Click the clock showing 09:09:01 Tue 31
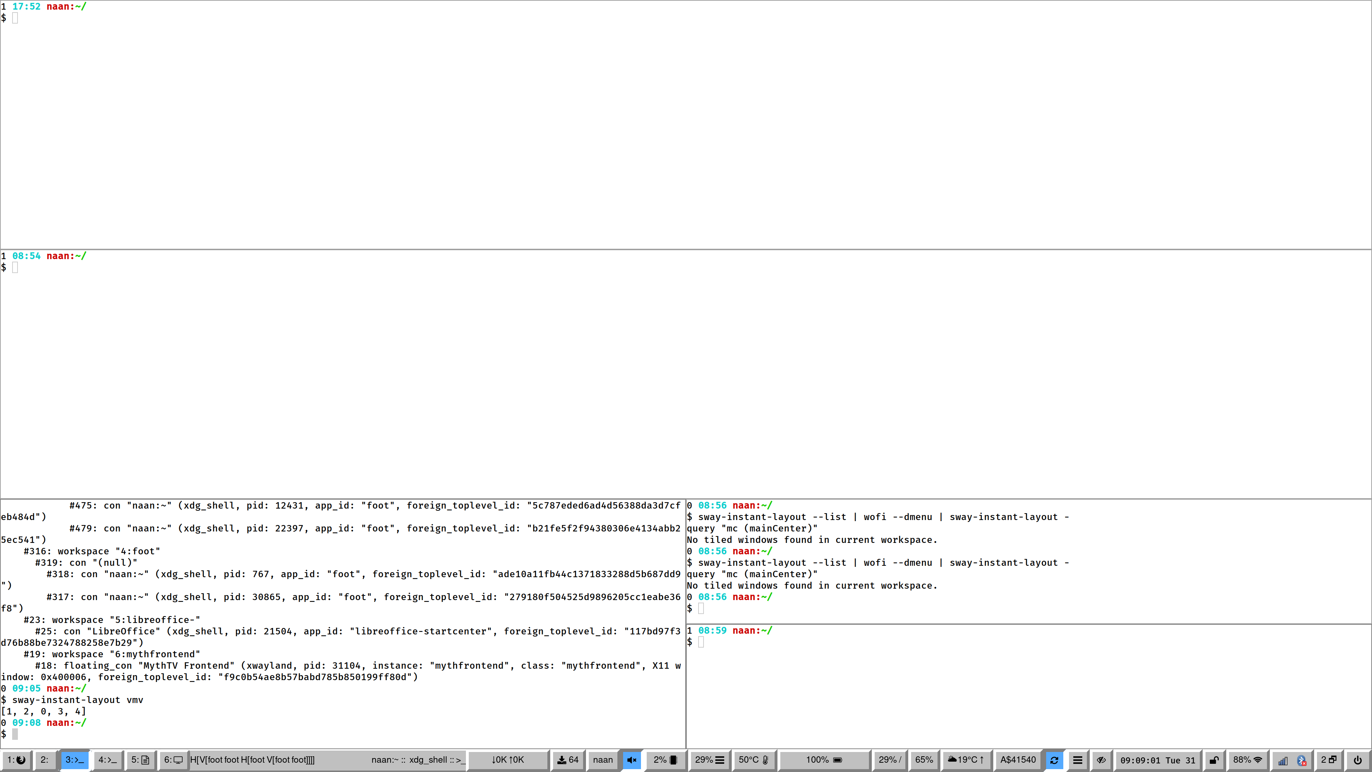Viewport: 1372px width, 772px height. pos(1157,760)
